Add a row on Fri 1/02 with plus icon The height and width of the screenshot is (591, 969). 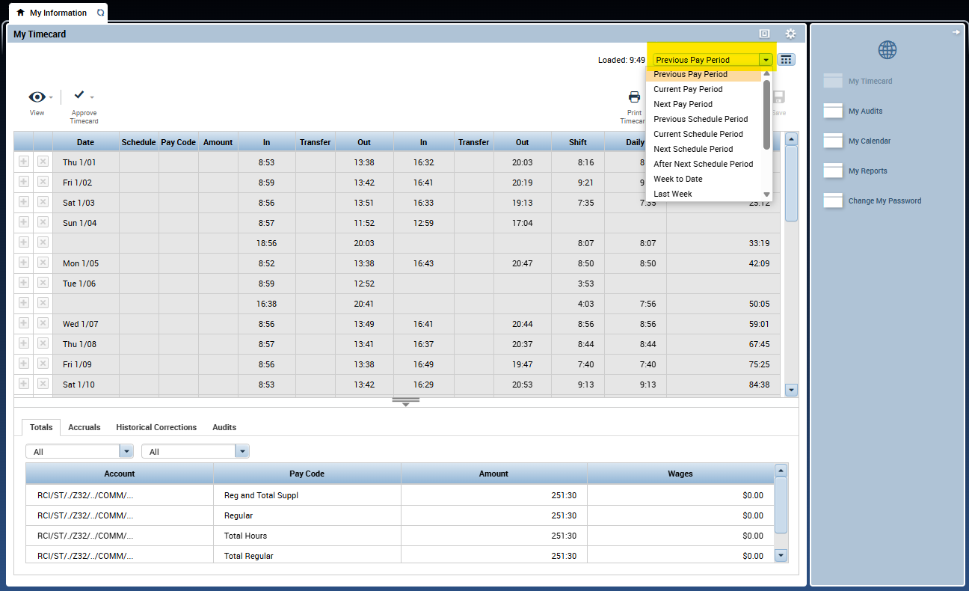coord(23,182)
